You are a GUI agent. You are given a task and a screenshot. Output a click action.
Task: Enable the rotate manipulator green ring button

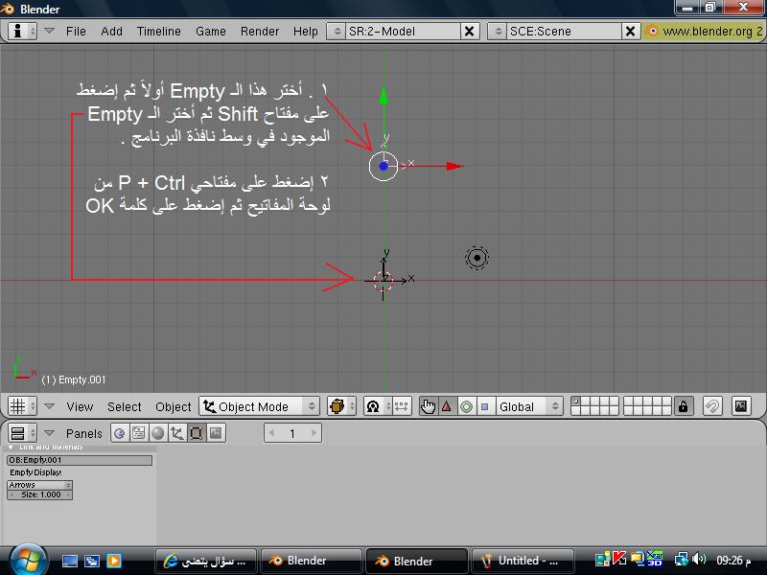tap(466, 406)
